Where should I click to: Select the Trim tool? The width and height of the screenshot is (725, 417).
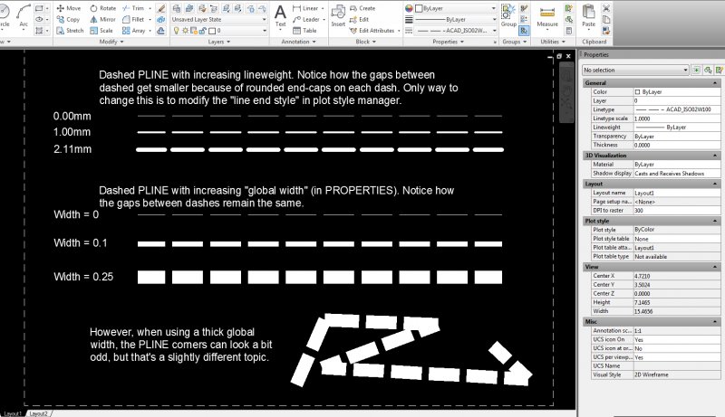point(133,8)
